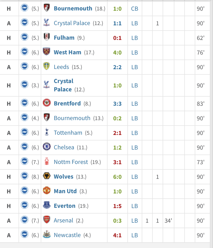This screenshot has width=213, height=248.
Task: Open the Bournemouth (13.) away team link
Action: tap(72, 118)
